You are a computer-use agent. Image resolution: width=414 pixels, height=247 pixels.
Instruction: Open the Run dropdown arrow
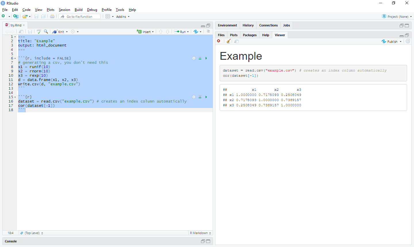188,32
